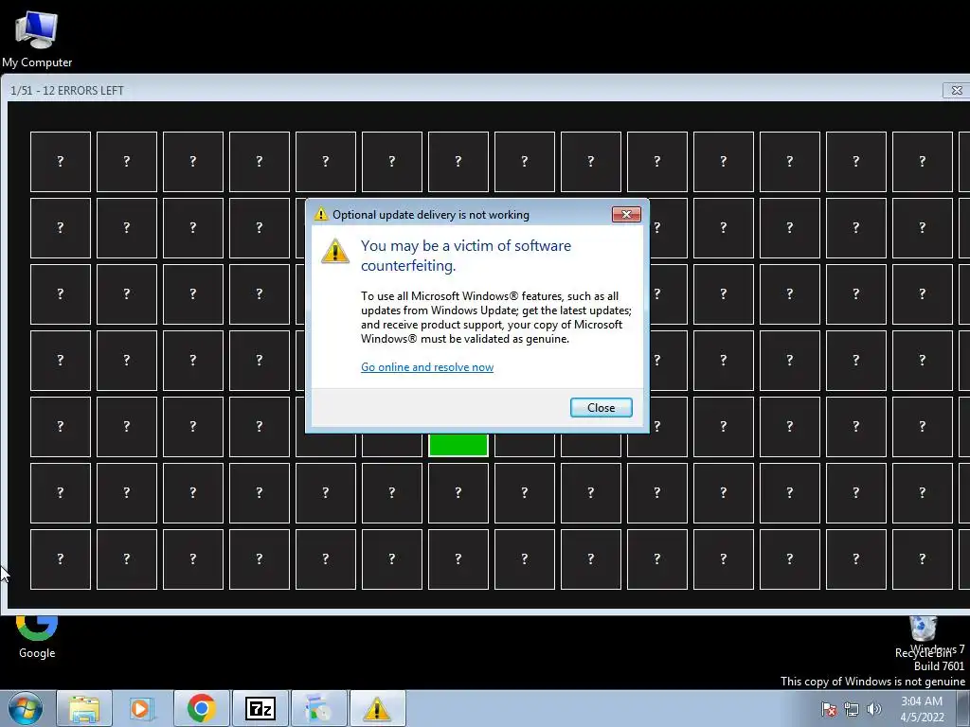
Task: Click the '1/51 - 12 ERRORS LEFT' window title
Action: click(x=67, y=90)
